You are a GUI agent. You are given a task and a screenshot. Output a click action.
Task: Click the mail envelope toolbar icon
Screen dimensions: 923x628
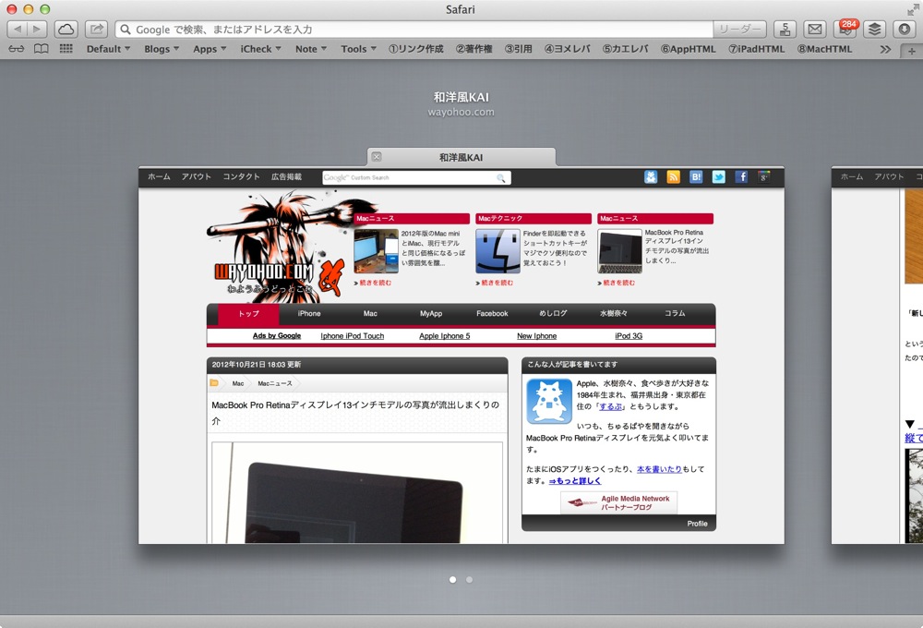point(815,29)
